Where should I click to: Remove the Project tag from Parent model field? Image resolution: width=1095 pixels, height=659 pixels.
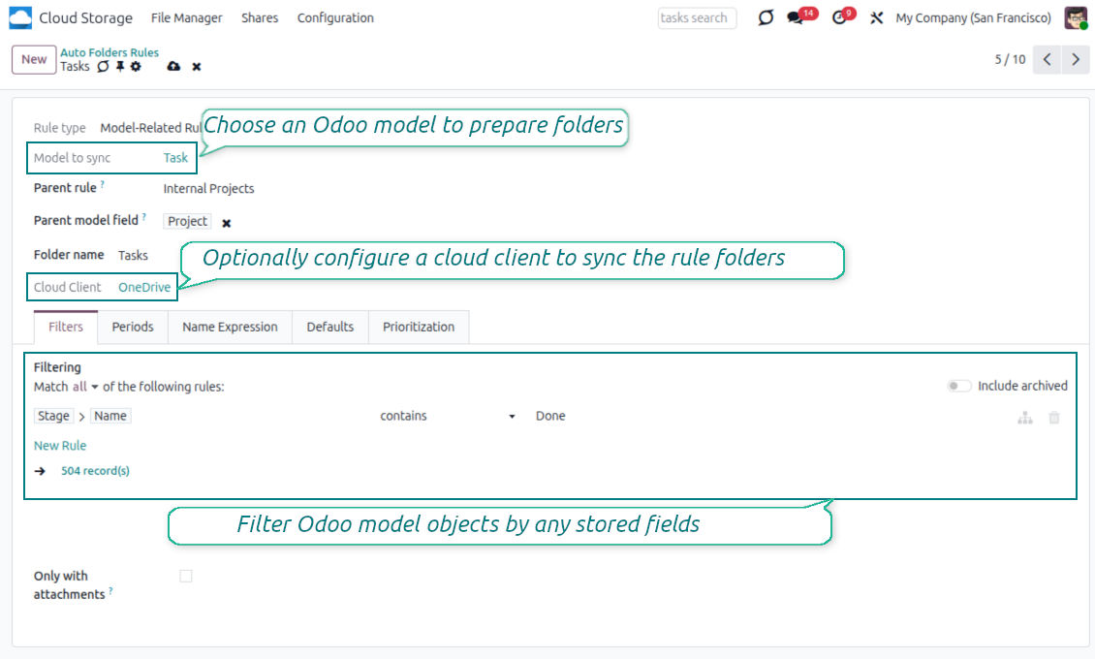pyautogui.click(x=227, y=223)
